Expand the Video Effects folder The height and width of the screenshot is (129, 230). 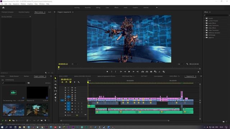(x=204, y=28)
